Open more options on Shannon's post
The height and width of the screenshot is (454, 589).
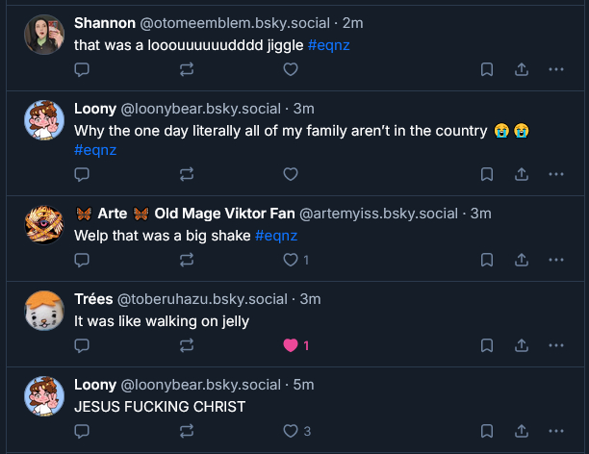click(555, 69)
